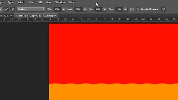
Task: Open the View menu
Action: [48, 2]
